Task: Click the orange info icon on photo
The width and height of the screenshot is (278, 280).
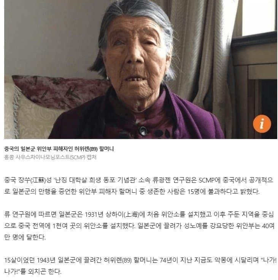Action: (x=262, y=124)
